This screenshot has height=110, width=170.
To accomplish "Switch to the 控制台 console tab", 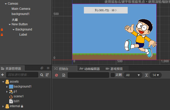I will pos(65,69).
